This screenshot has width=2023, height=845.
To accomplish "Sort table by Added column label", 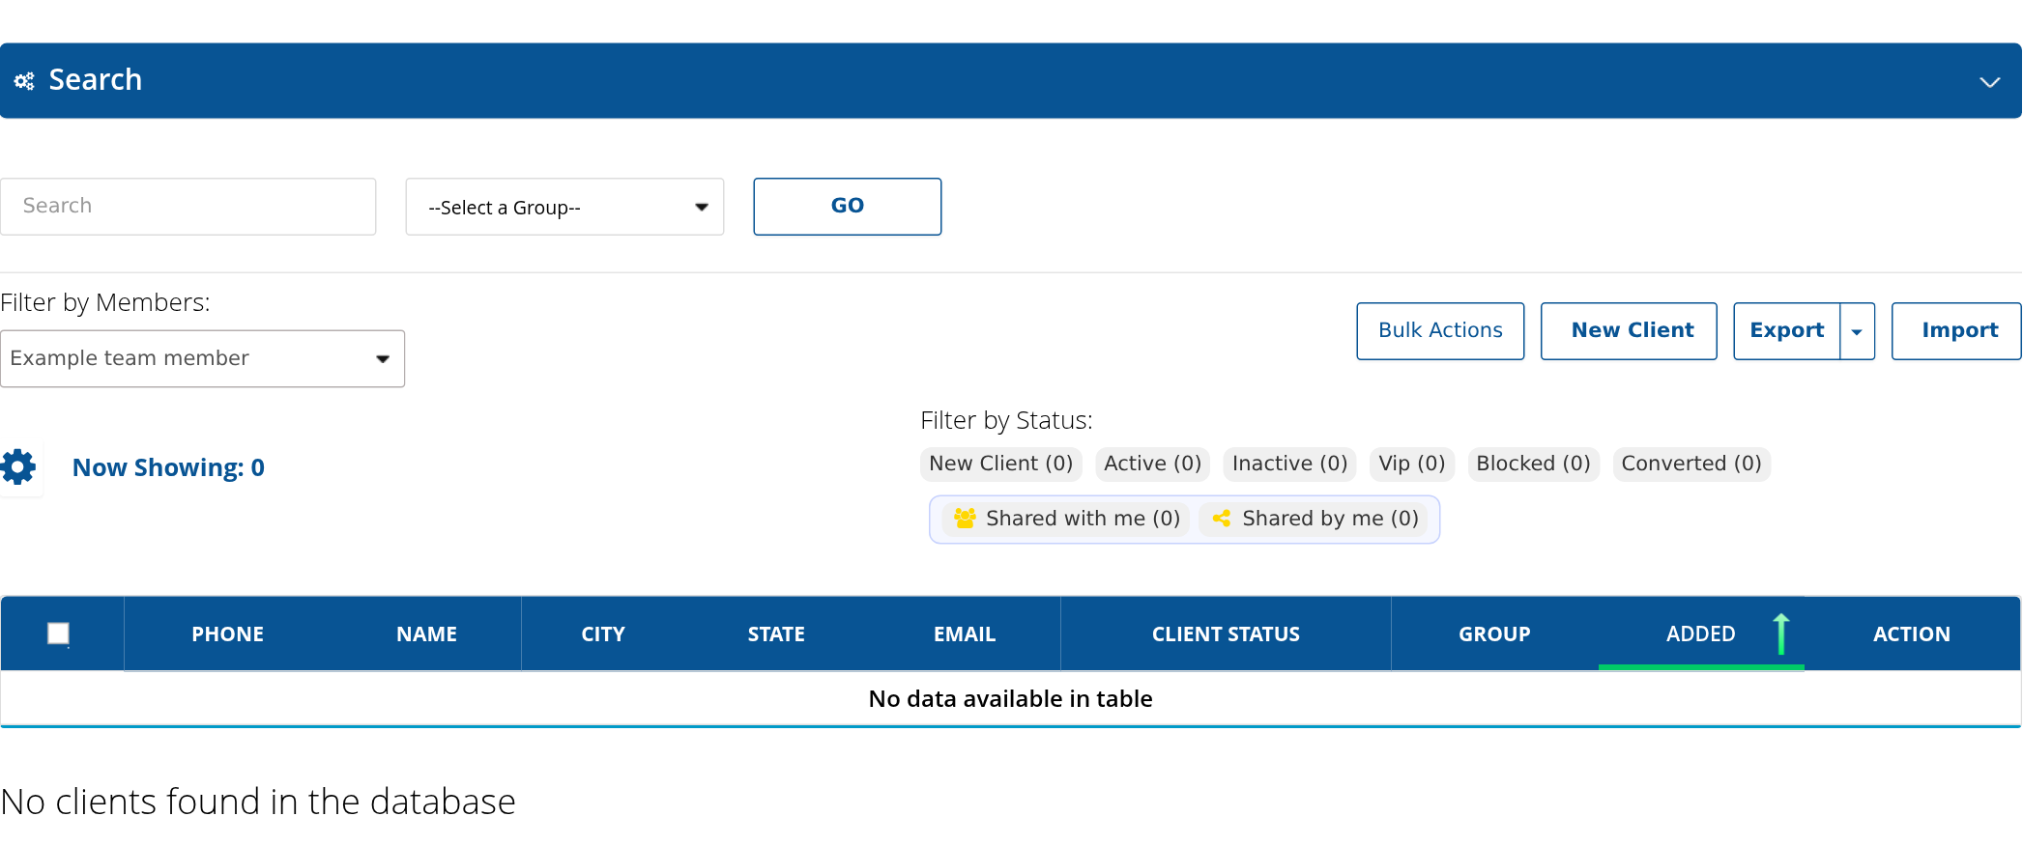I will point(1700,634).
